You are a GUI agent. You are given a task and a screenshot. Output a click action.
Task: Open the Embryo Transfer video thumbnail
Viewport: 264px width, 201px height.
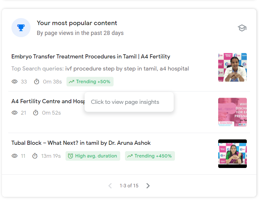(232, 67)
